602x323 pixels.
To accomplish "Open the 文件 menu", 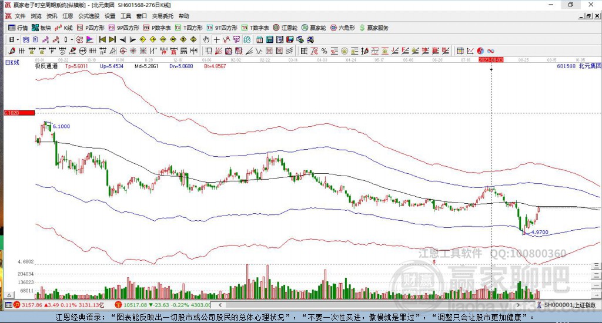I will (20, 16).
